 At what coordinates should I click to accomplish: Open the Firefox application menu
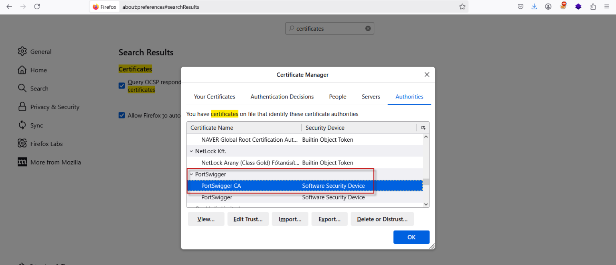click(x=607, y=6)
